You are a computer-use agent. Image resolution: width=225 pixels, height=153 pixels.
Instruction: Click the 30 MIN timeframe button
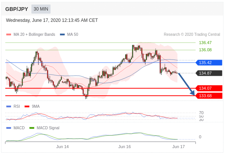[x=41, y=9]
